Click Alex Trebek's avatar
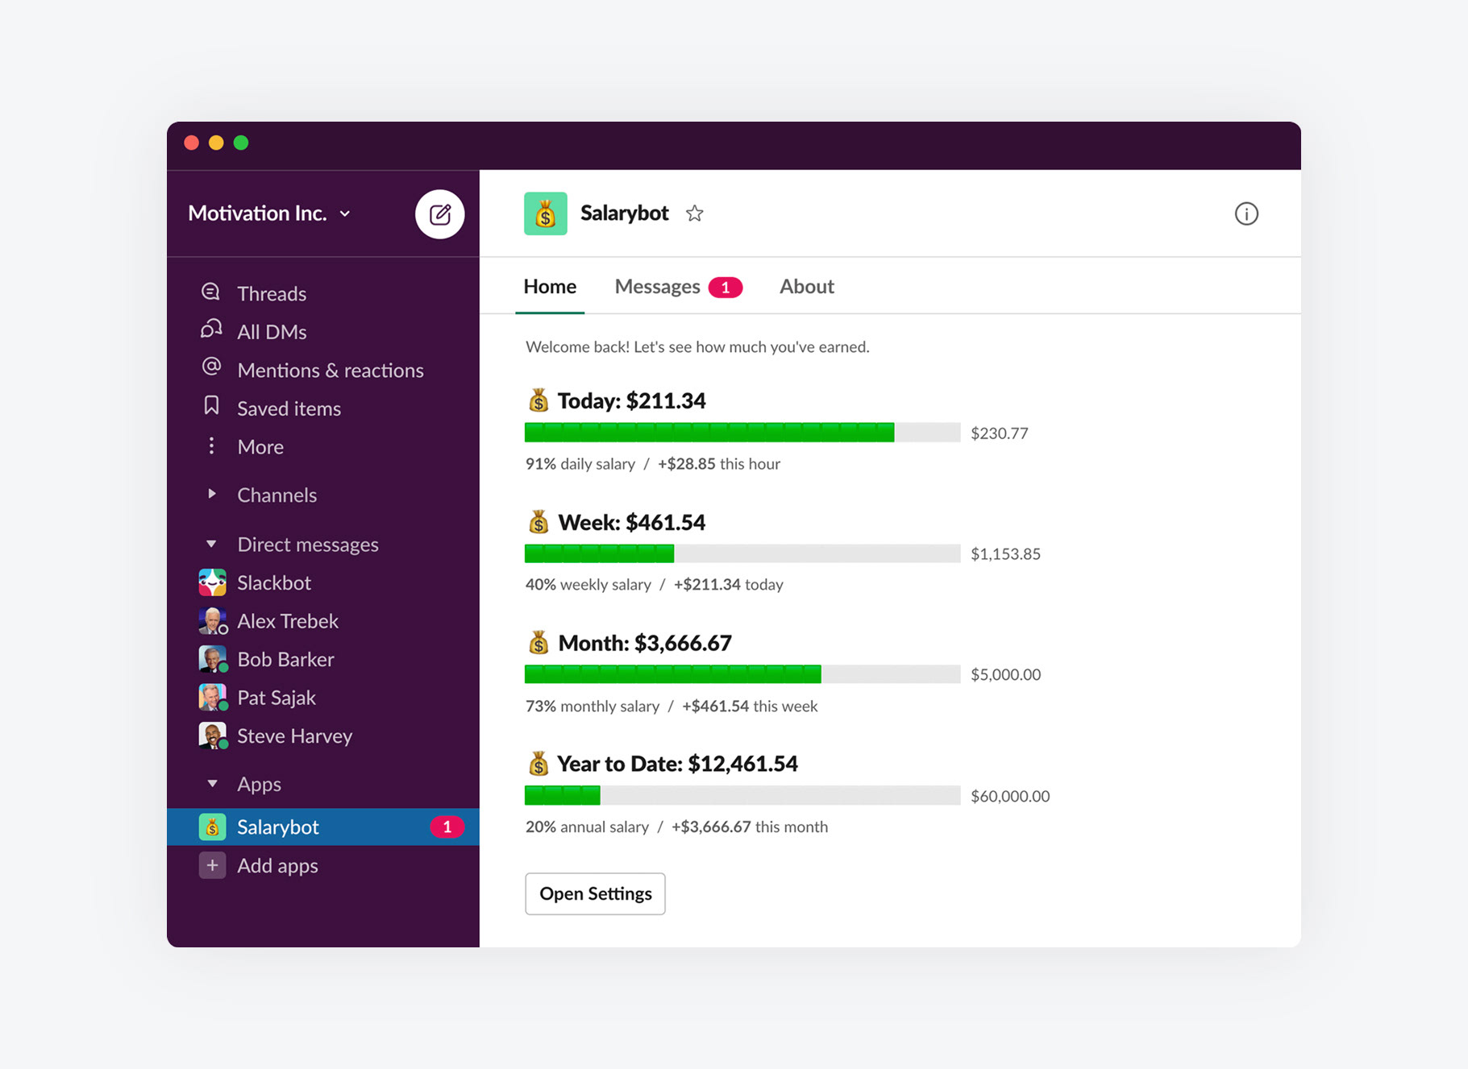1468x1069 pixels. [212, 621]
